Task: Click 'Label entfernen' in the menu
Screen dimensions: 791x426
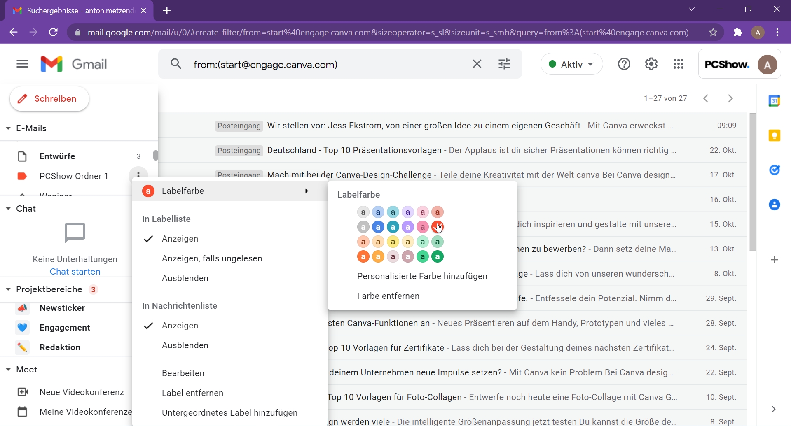Action: 192,393
